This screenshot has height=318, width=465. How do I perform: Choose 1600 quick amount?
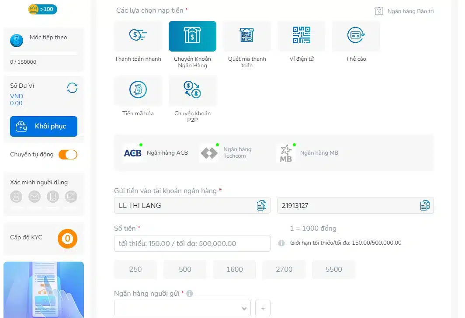point(235,270)
